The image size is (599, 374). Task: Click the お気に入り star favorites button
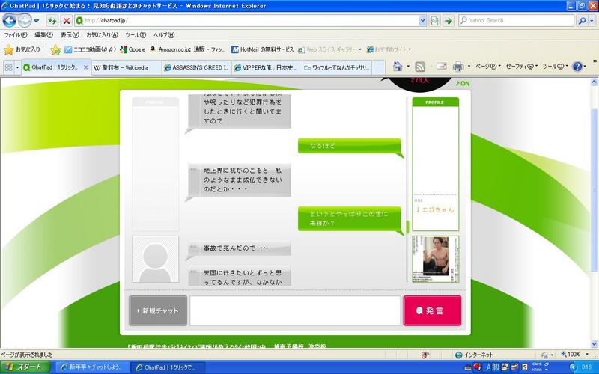pos(22,49)
